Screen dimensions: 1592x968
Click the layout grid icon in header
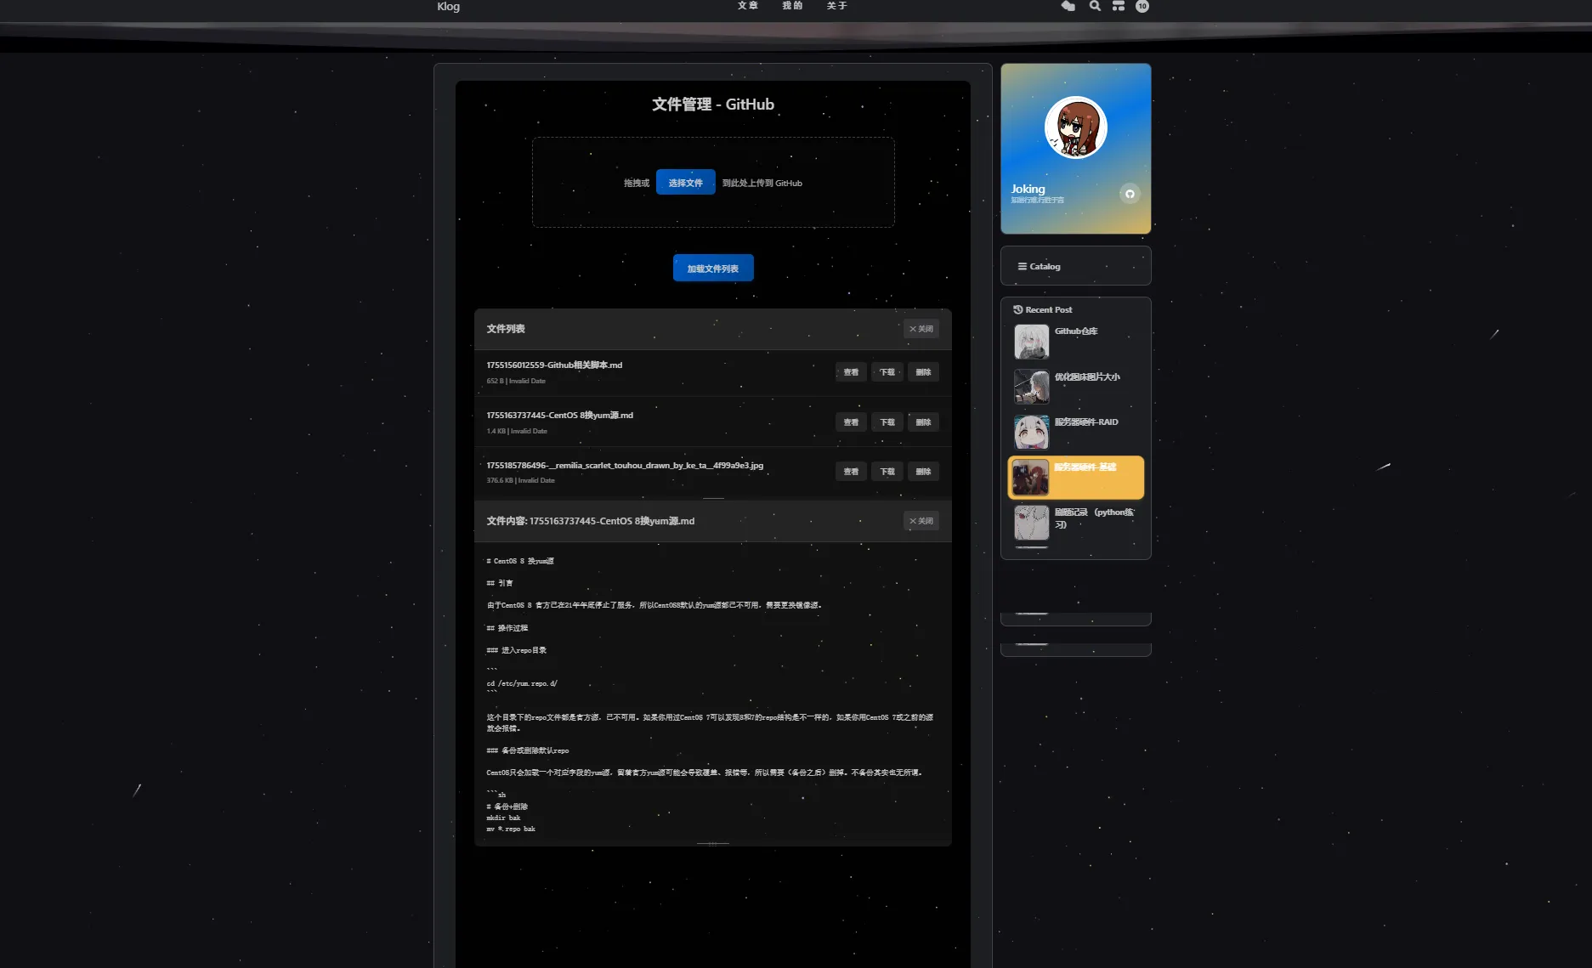point(1119,6)
